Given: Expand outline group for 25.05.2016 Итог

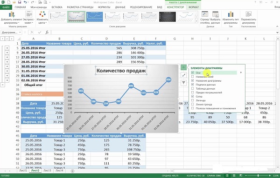Looking at the screenshot, I should [x=7, y=48].
